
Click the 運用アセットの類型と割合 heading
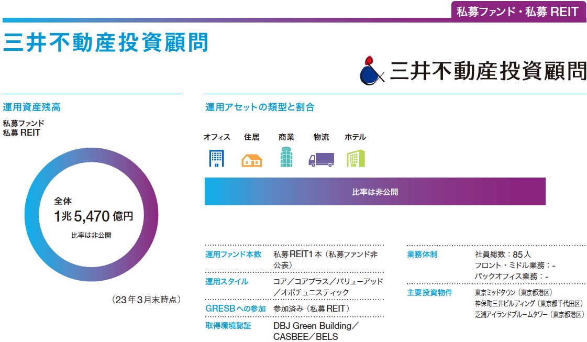260,107
